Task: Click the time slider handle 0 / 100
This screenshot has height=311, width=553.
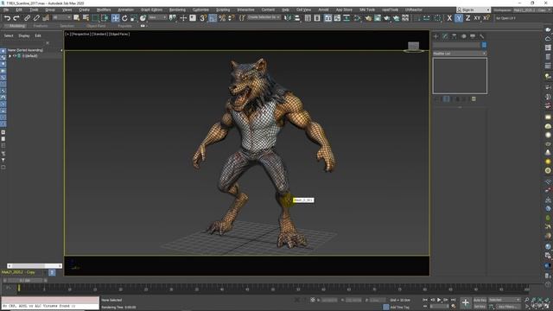Action: [x=25, y=280]
